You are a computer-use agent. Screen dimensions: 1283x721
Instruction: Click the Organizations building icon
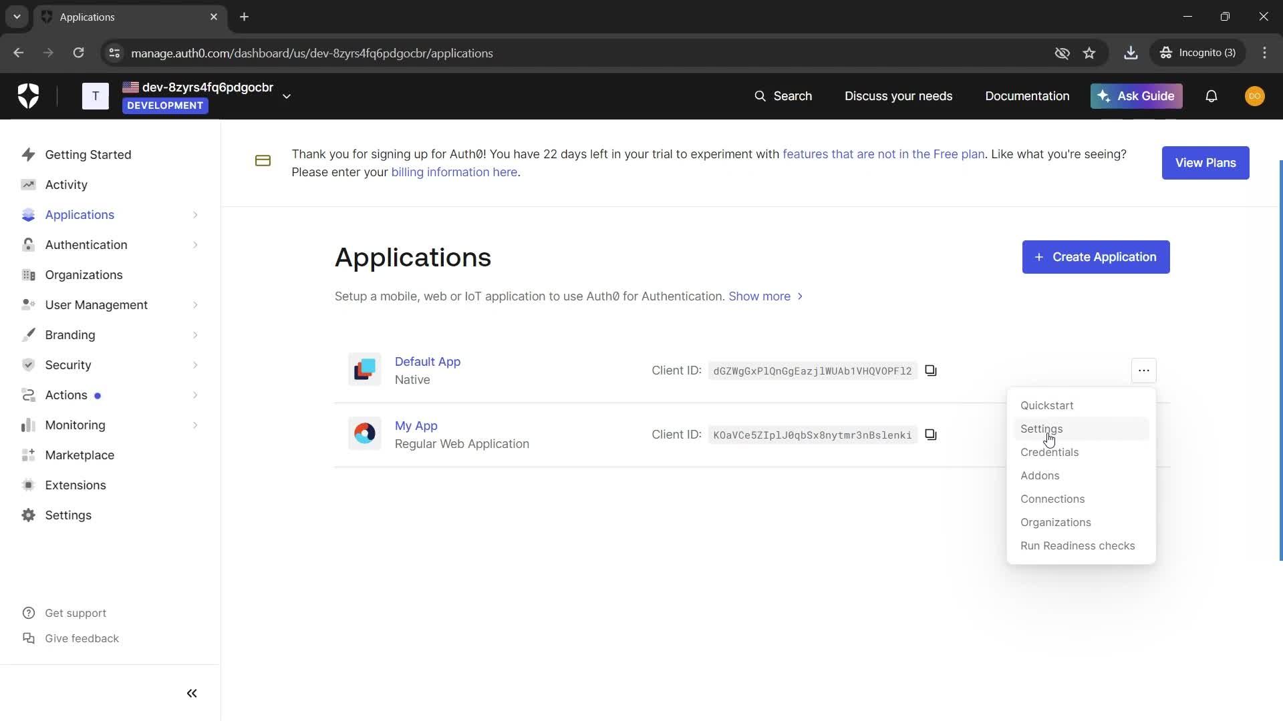click(x=28, y=275)
